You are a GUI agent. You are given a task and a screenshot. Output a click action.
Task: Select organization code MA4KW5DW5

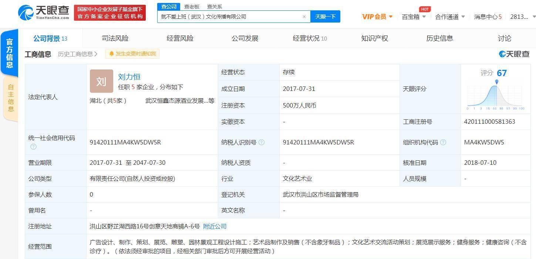pyautogui.click(x=484, y=142)
